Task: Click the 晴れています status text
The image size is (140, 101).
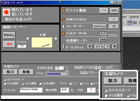Action: click(x=22, y=10)
